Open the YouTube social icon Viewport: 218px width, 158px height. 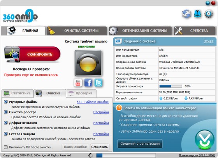pos(78,82)
